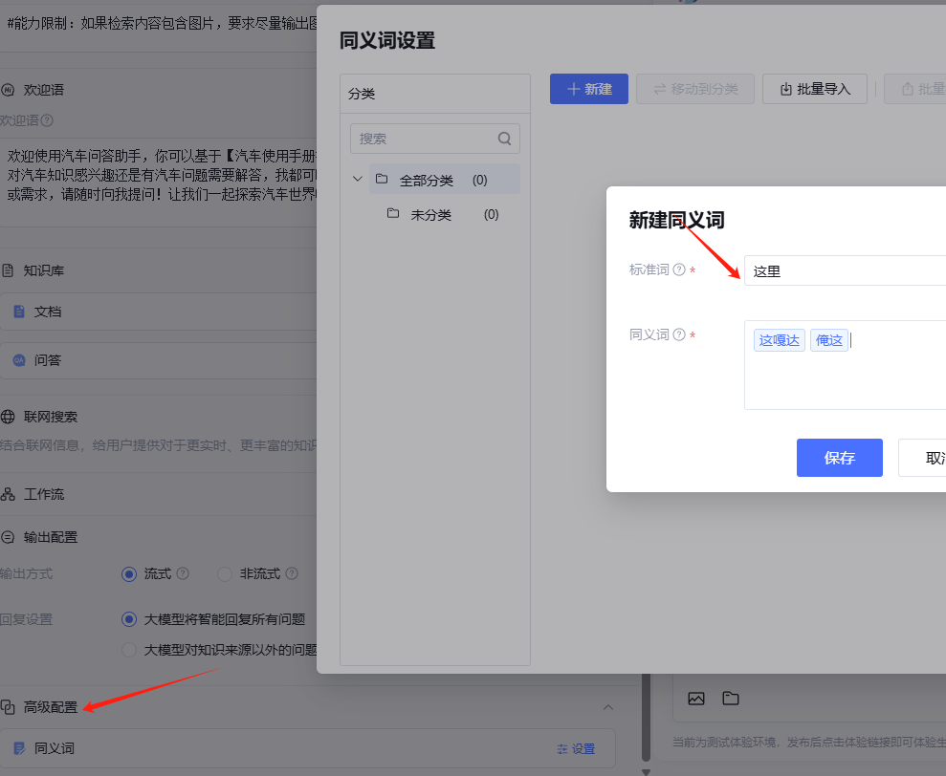
Task: Collapse the 高级配置 section chevron
Action: coord(608,707)
